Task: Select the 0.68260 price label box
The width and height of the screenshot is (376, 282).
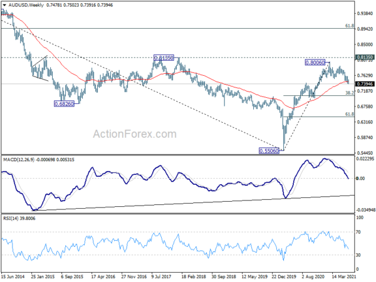Action: pos(64,104)
